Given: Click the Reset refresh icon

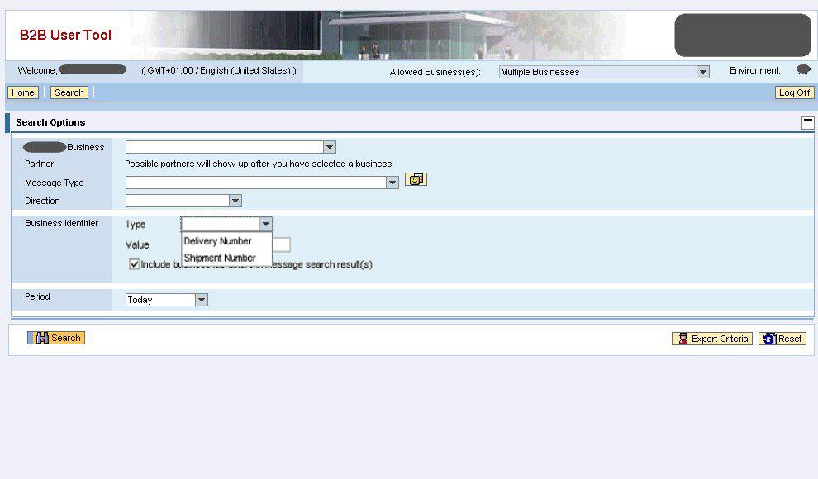Looking at the screenshot, I should click(768, 339).
